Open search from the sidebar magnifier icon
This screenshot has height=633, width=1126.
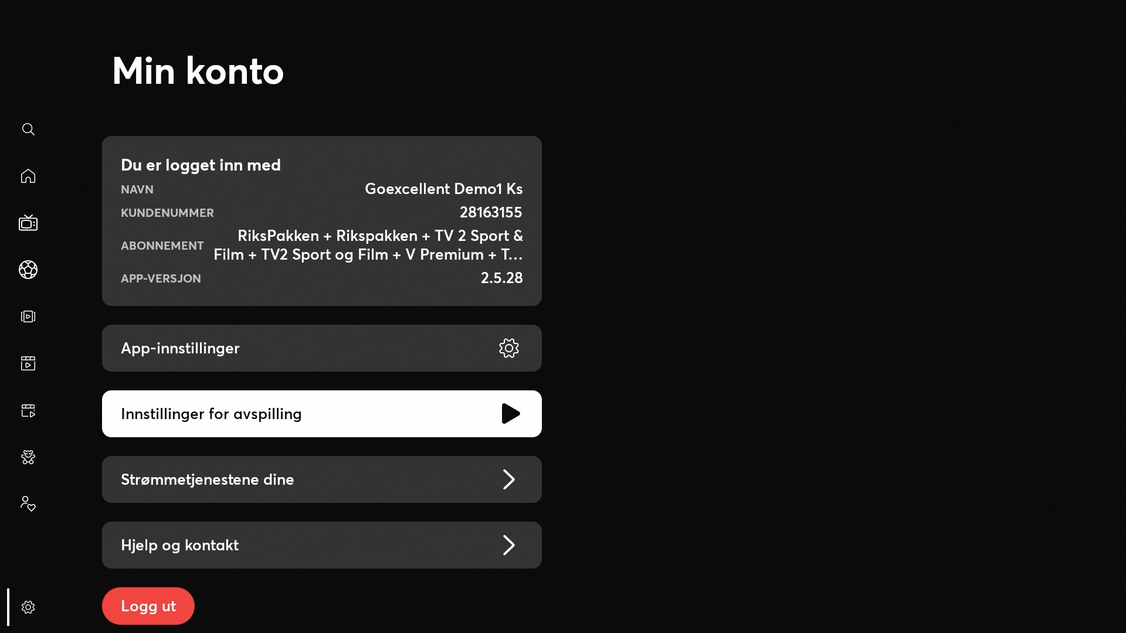coord(28,129)
